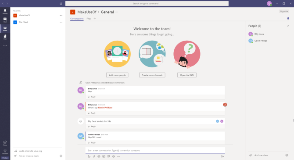The width and height of the screenshot is (294, 160).
Task: Select The Shed team
Action: point(23,22)
